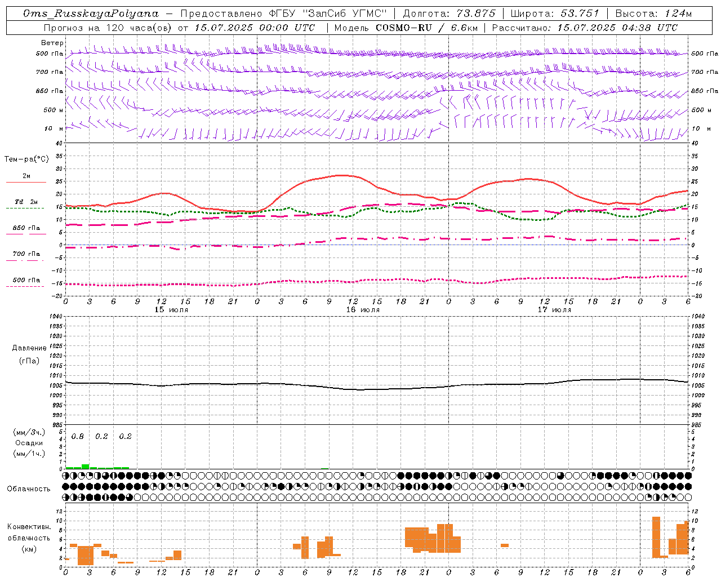721x577 pixels.
Task: Click the '(мм/1ч.)' hourly precipitation unit
Action: pos(29,454)
